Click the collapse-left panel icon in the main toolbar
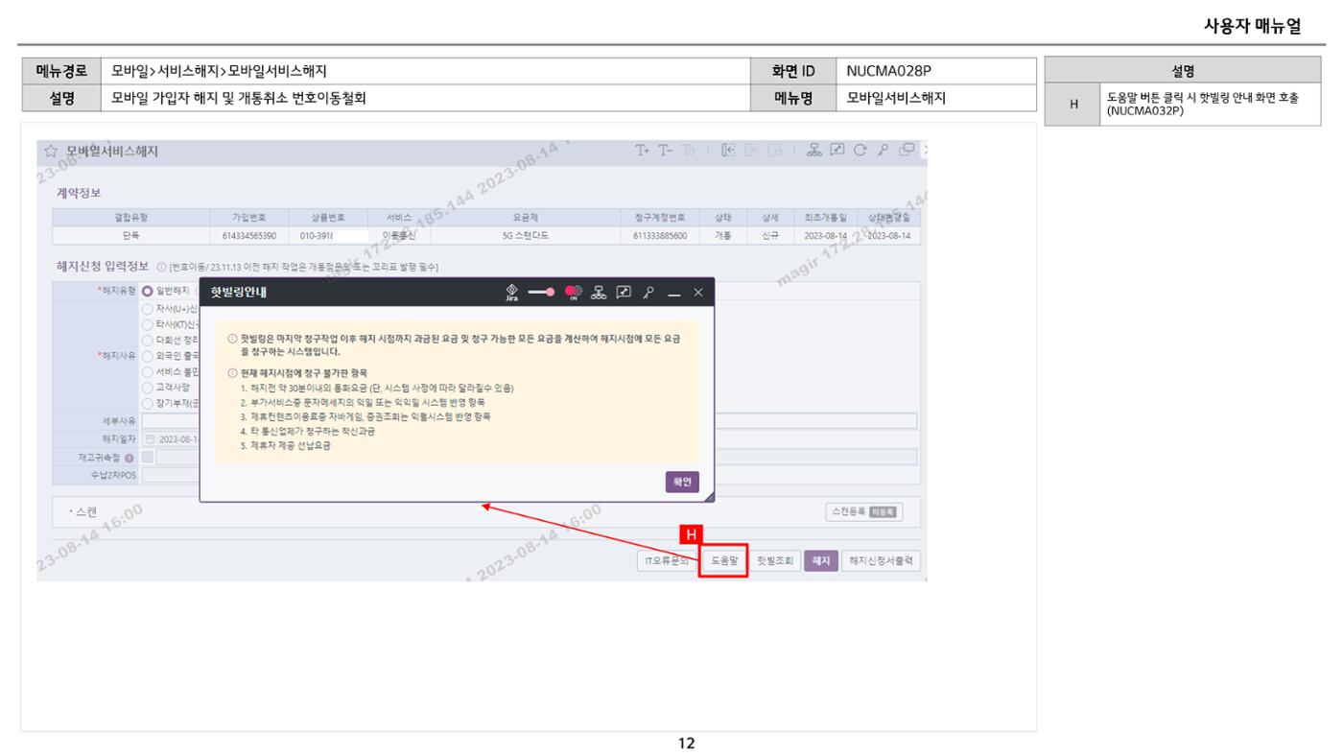 coord(729,151)
